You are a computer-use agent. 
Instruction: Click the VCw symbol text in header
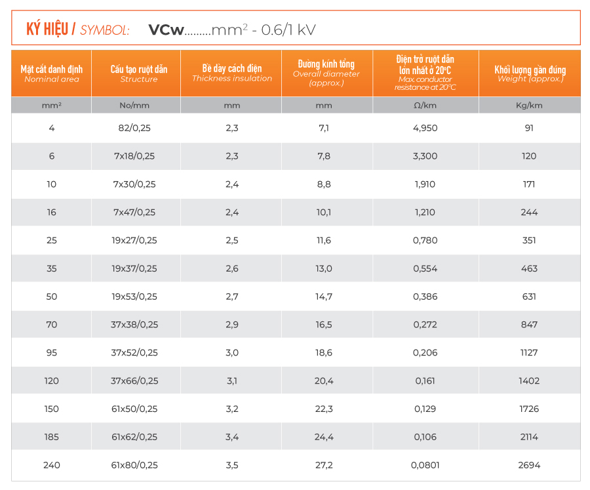point(167,29)
